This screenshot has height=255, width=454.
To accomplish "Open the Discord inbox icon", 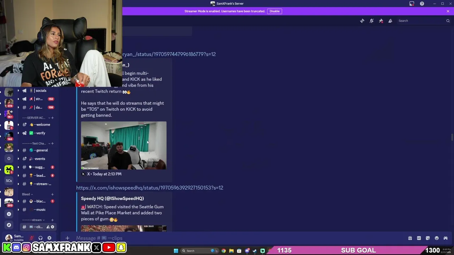I will pos(412,4).
